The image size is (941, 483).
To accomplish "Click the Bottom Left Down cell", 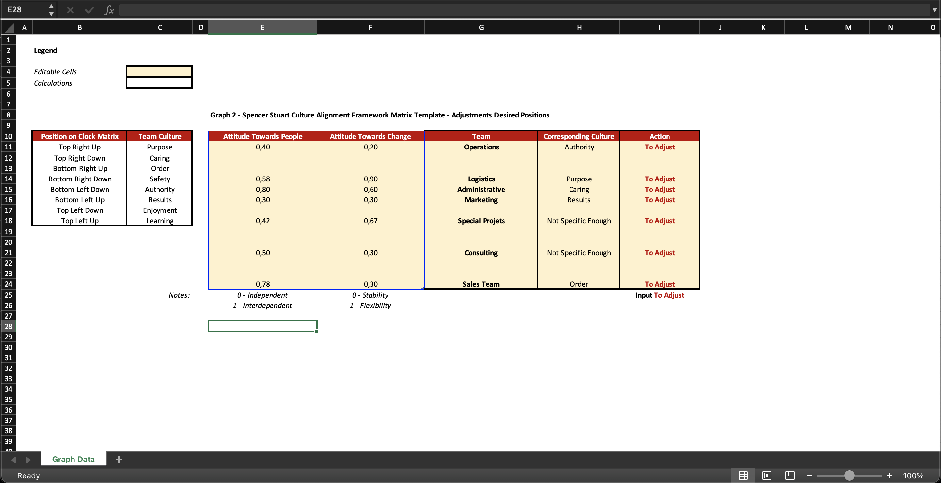I will (x=80, y=189).
